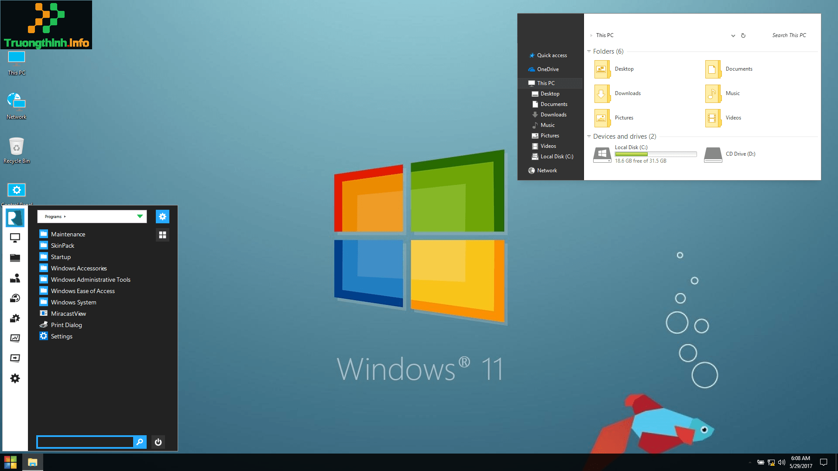This screenshot has height=471, width=838.
Task: Select Videos in Explorer sidebar tree
Action: pos(544,146)
